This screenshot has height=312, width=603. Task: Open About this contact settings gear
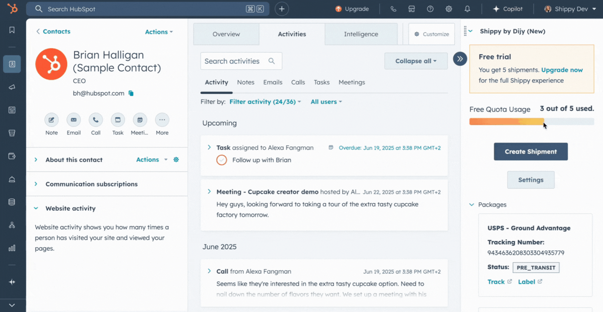(176, 159)
